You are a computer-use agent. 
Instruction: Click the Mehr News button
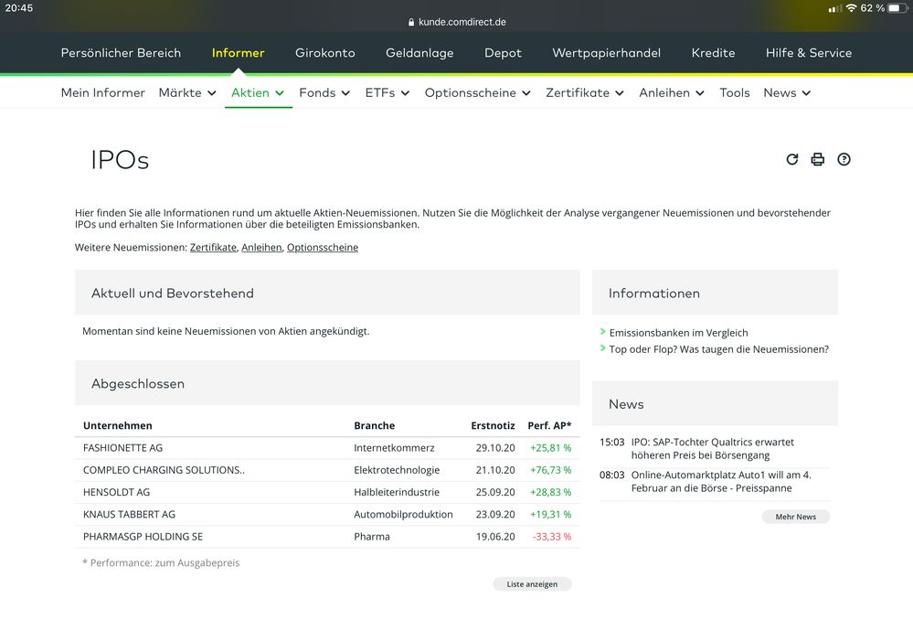[795, 517]
